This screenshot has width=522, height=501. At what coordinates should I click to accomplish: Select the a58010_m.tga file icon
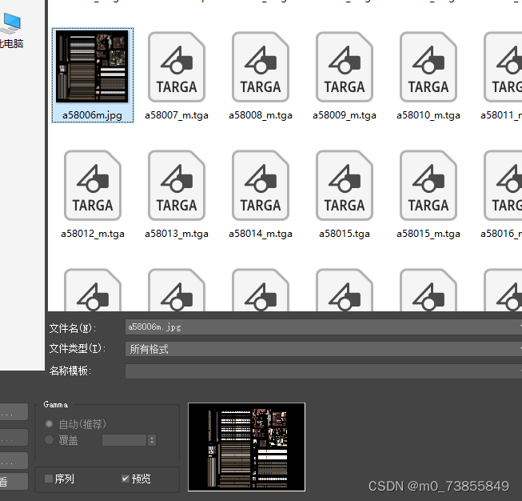tap(428, 66)
